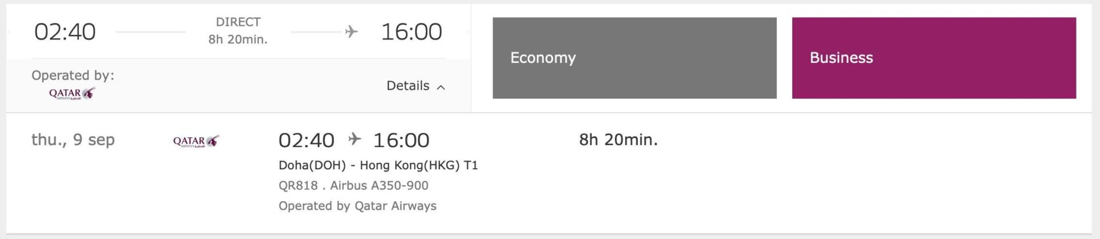Click the 8h 20min duration under DIRECT
The width and height of the screenshot is (1100, 239).
click(x=238, y=39)
